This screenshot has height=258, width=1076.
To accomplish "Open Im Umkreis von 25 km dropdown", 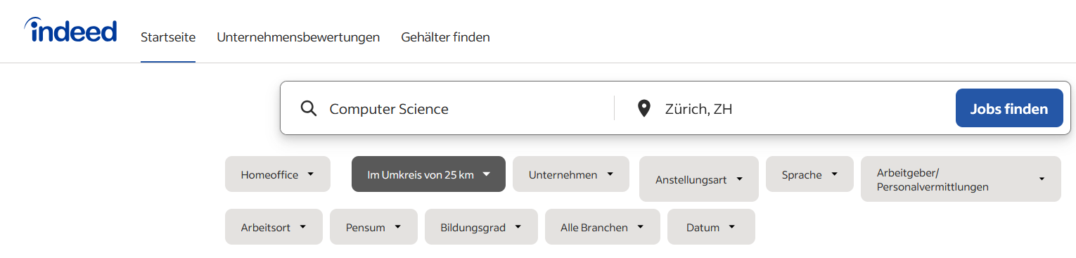I will point(428,174).
